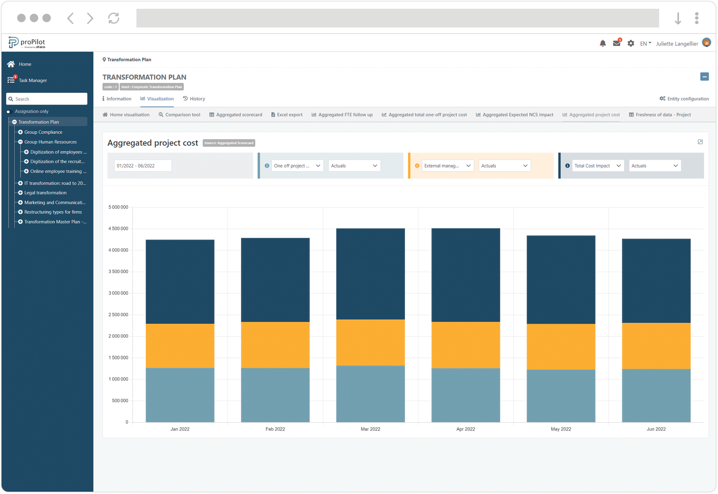Click info icon beside Total Cost Impact

[x=567, y=166]
